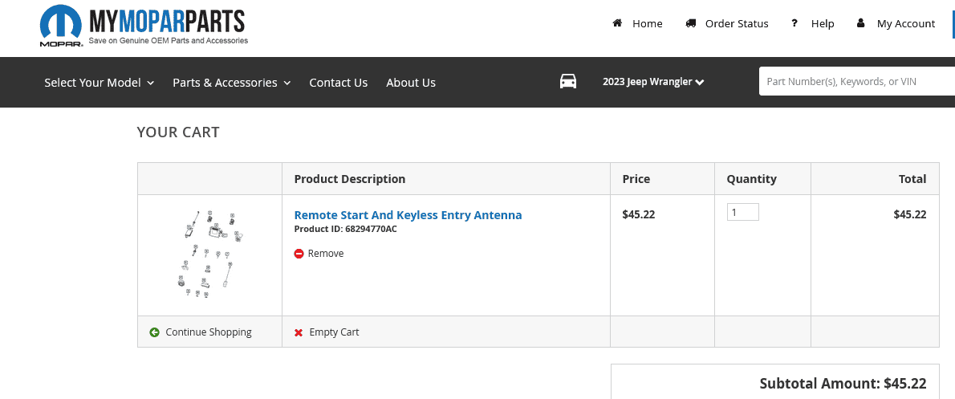Click the Order Status truck icon
The width and height of the screenshot is (955, 399).
tap(690, 23)
